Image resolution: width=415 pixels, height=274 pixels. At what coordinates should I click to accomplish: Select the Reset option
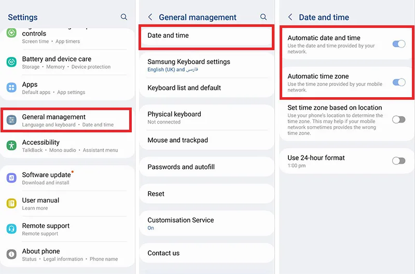pos(206,193)
